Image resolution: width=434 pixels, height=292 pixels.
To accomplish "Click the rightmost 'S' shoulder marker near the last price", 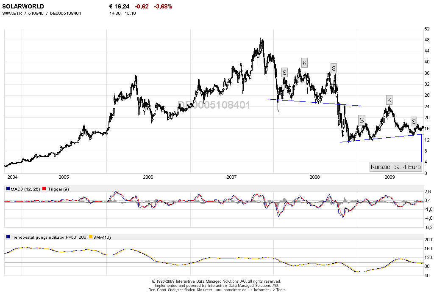I will 413,122.
